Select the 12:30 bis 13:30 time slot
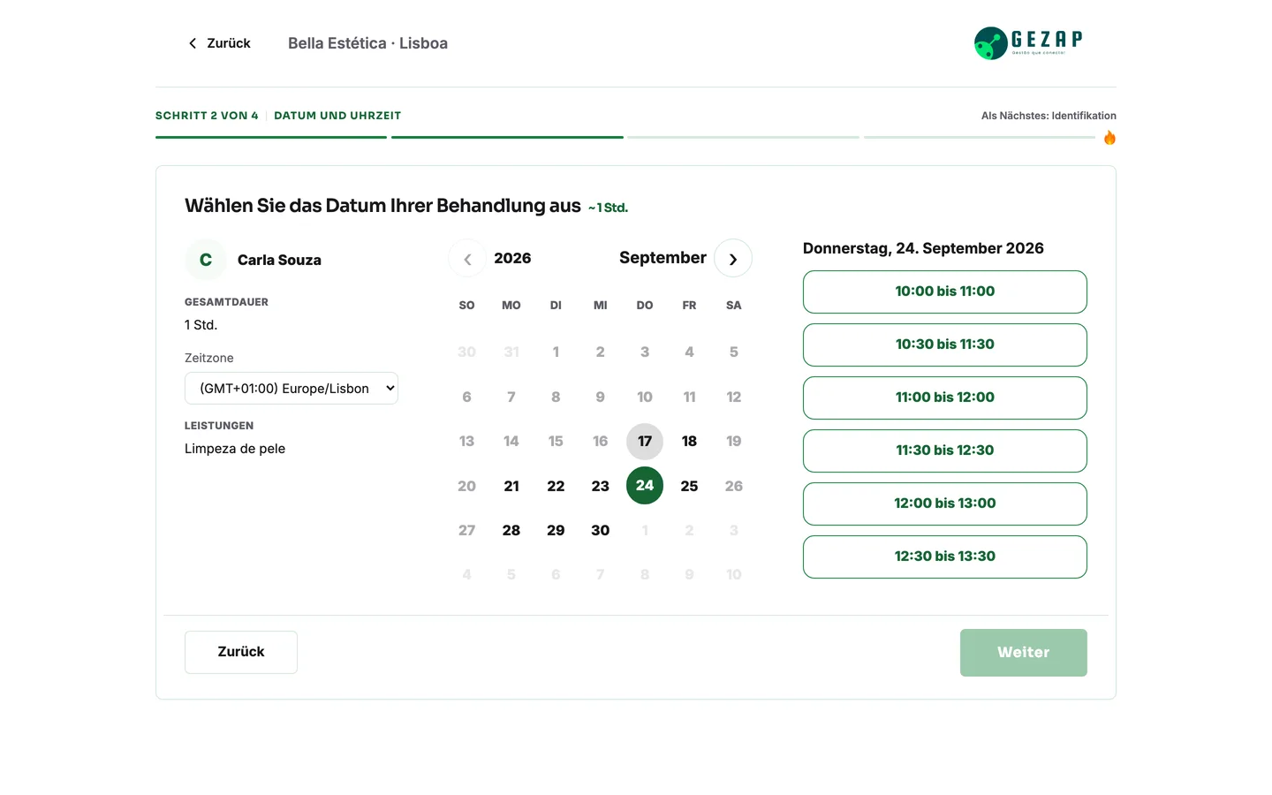This screenshot has height=795, width=1272. tap(945, 556)
